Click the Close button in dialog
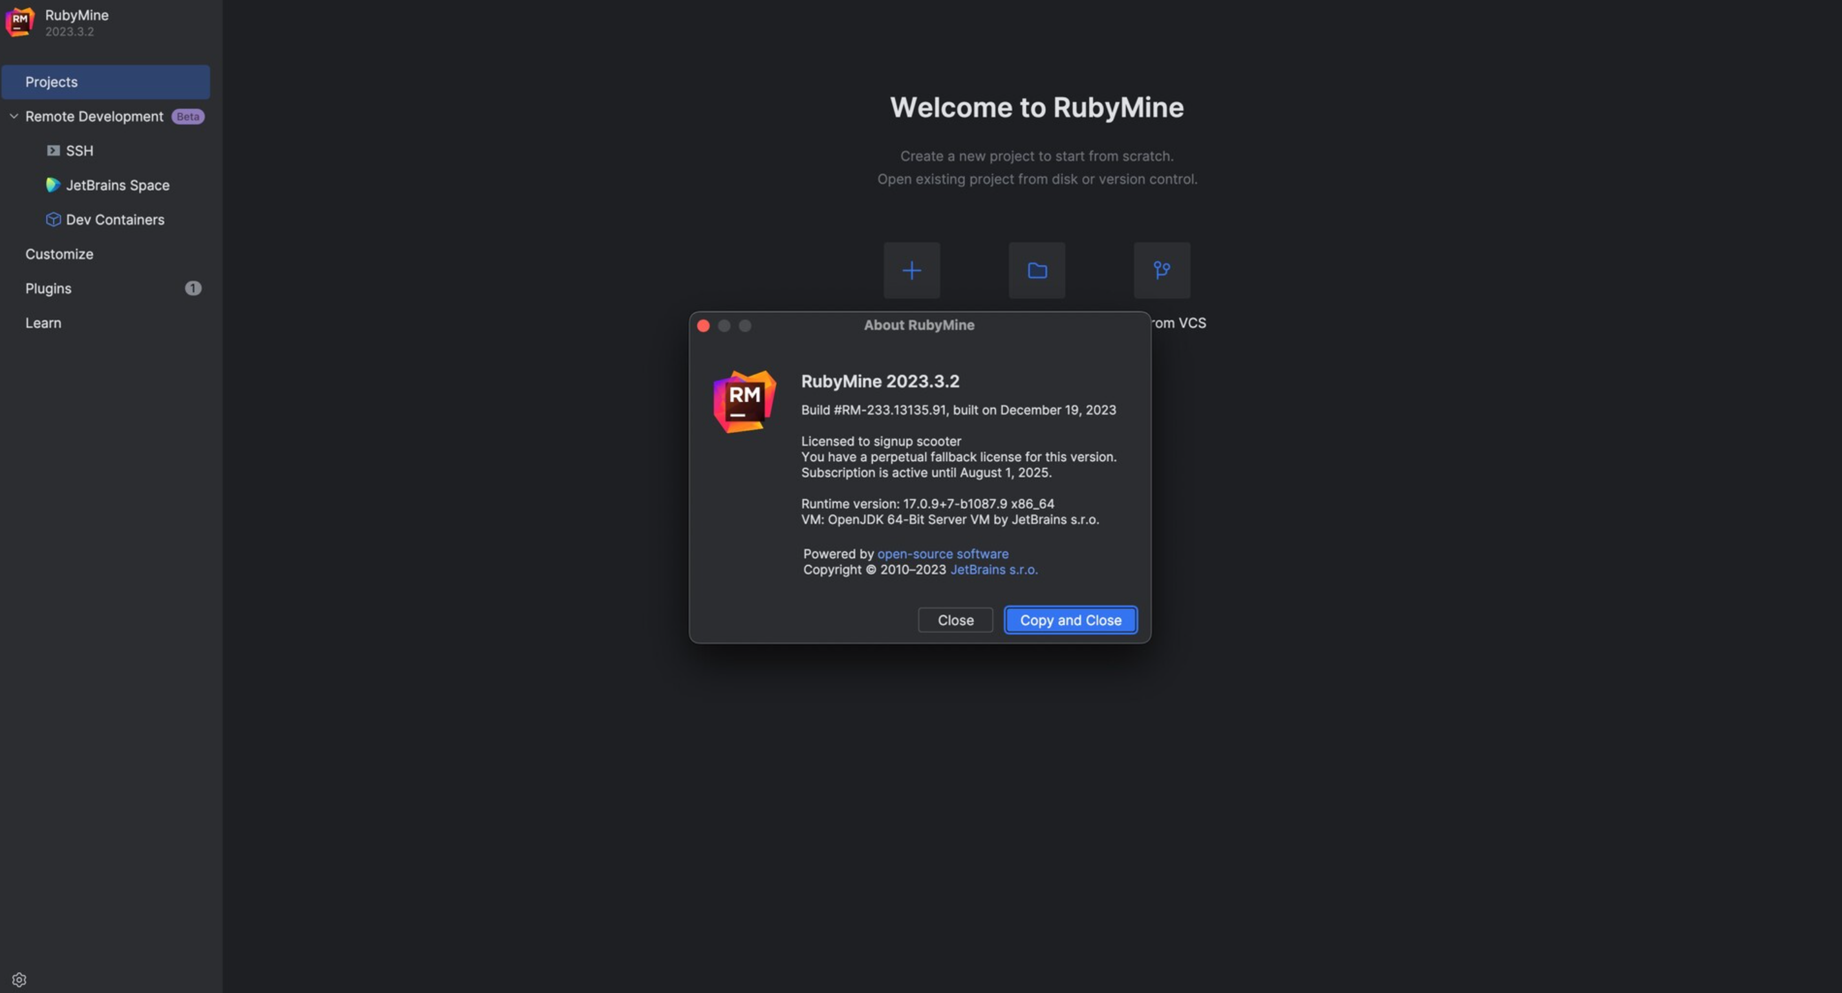 tap(955, 620)
